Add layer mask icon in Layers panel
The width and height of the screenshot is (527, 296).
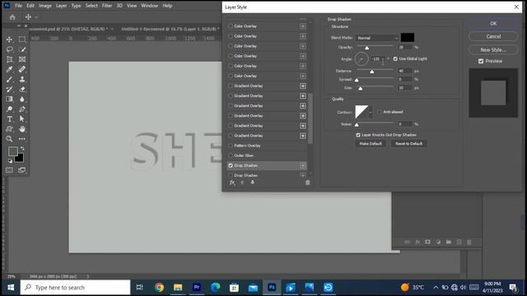(427, 242)
